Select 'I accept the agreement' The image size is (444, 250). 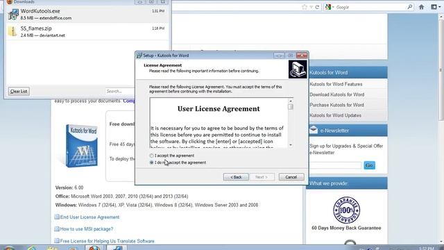pyautogui.click(x=151, y=156)
